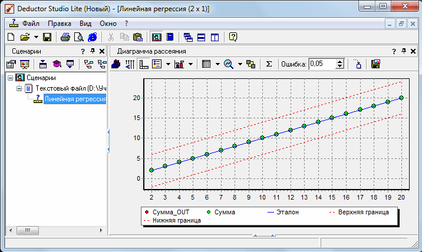Collapse the Сценарии root tree node
The height and width of the screenshot is (252, 422).
coord(10,78)
